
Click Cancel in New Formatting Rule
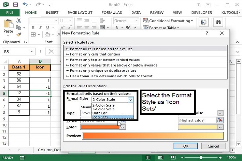pos(213,146)
